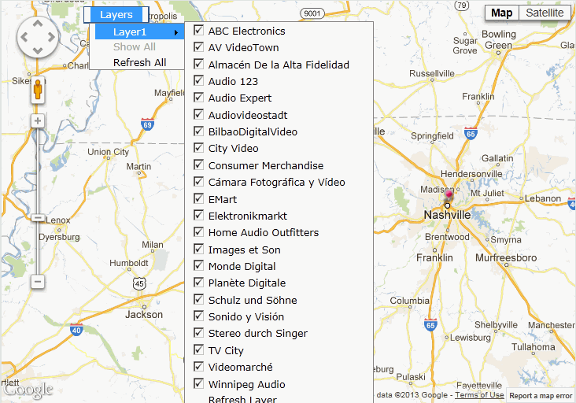Open the Layers dropdown menu
Viewport: 576px width, 403px height.
[x=116, y=15]
